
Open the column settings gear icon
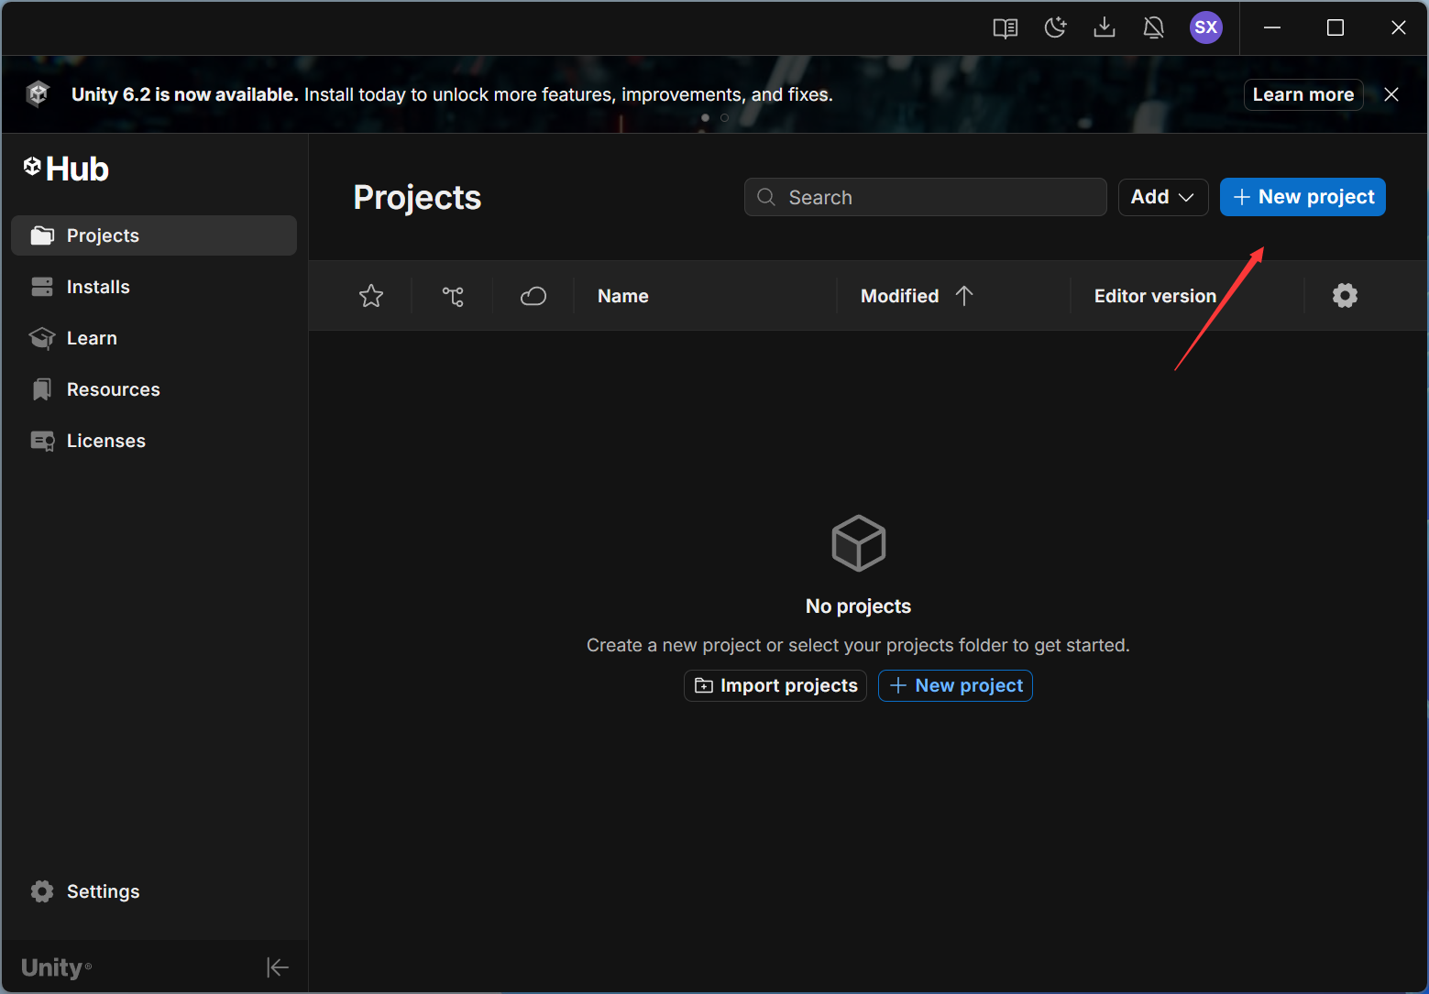point(1345,295)
